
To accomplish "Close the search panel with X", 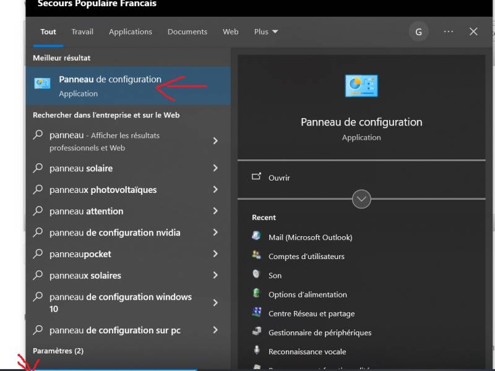I will coord(473,32).
